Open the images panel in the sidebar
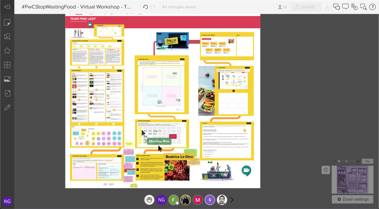Image resolution: width=379 pixels, height=209 pixels. 7,79
